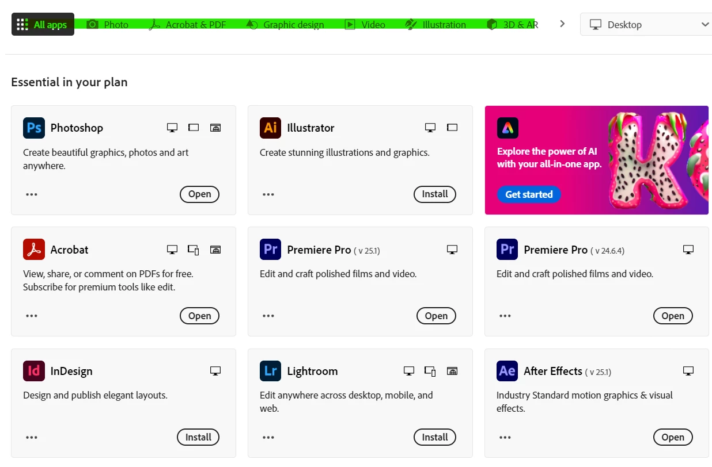Click Lightroom's mobile devices platform icon
The height and width of the screenshot is (467, 712).
430,371
